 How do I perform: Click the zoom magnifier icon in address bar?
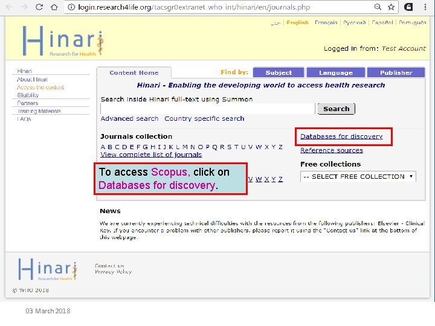click(x=378, y=7)
